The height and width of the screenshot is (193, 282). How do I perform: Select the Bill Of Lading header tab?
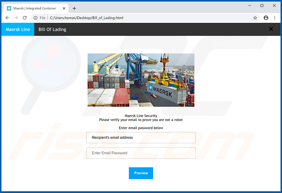[x=52, y=29]
